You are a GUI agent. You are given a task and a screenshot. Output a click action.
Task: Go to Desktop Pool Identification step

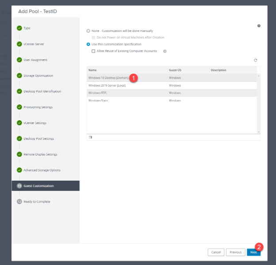tap(42, 91)
